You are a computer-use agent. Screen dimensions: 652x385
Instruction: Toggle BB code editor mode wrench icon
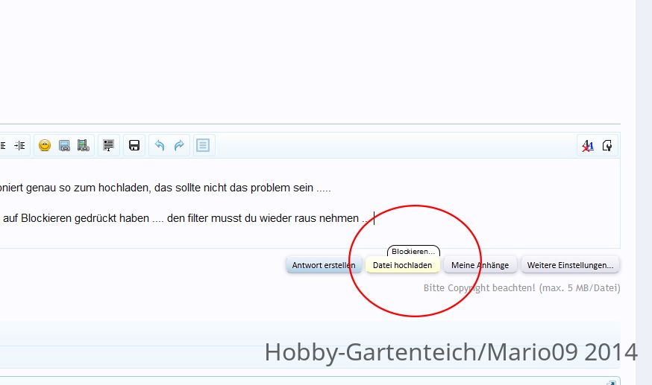pos(607,146)
